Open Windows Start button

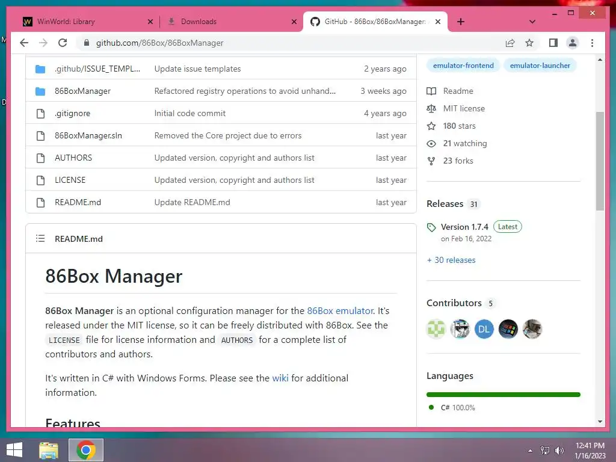tap(14, 450)
